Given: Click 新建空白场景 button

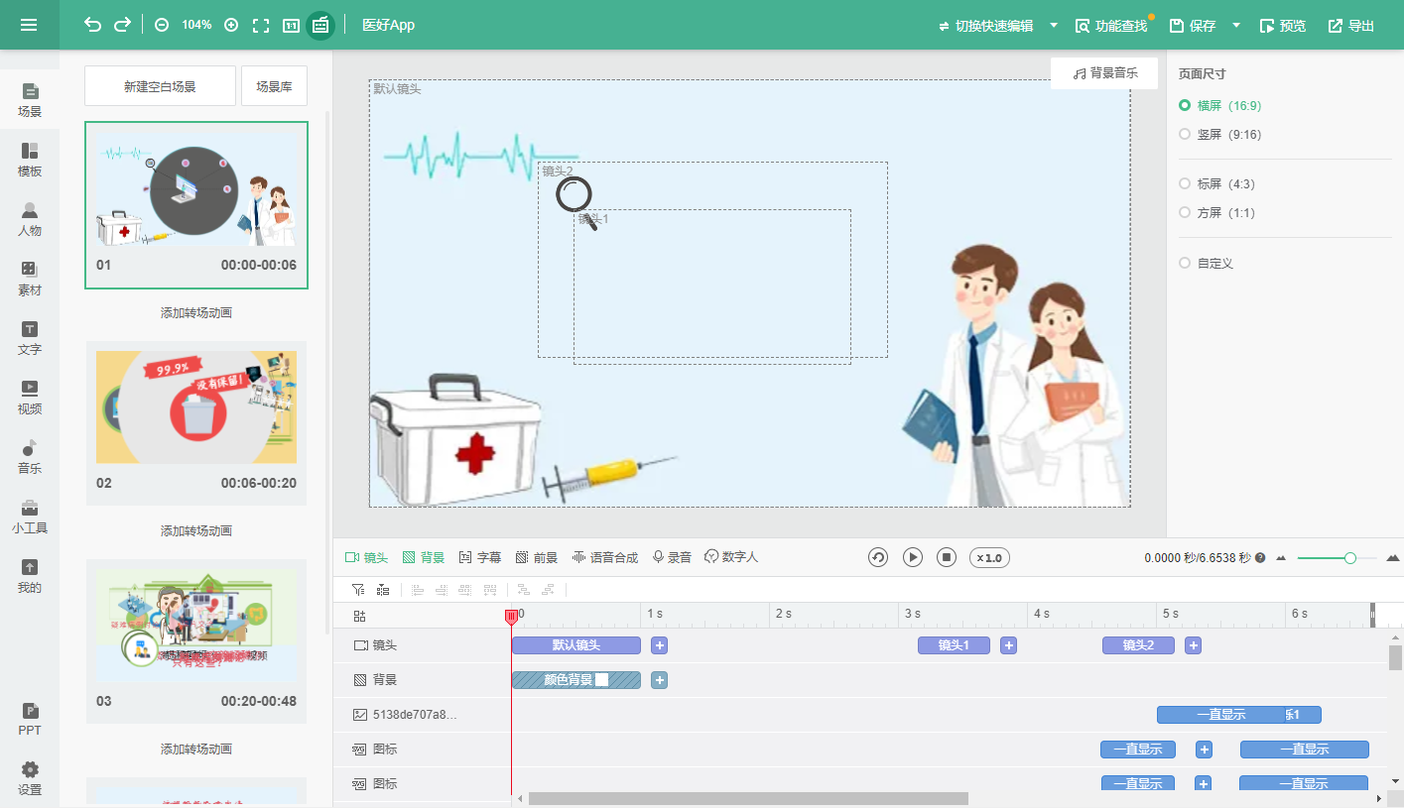Looking at the screenshot, I should click(160, 86).
